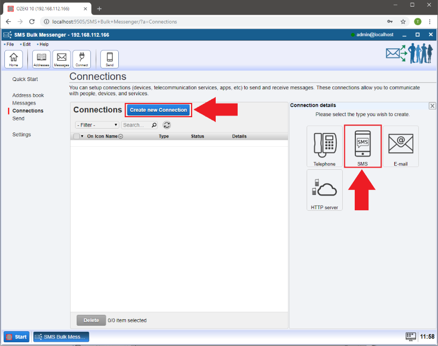
Task: Expand the arrow next to select-all checkbox
Action: (x=83, y=136)
